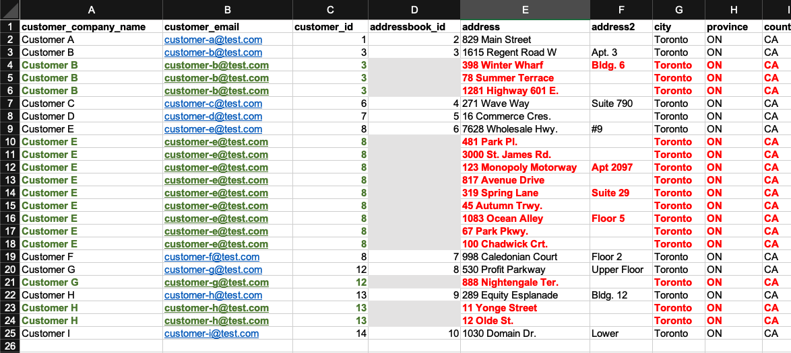Select column C header

(330, 9)
